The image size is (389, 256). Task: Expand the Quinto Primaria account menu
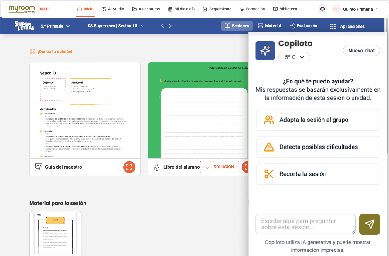pos(361,9)
